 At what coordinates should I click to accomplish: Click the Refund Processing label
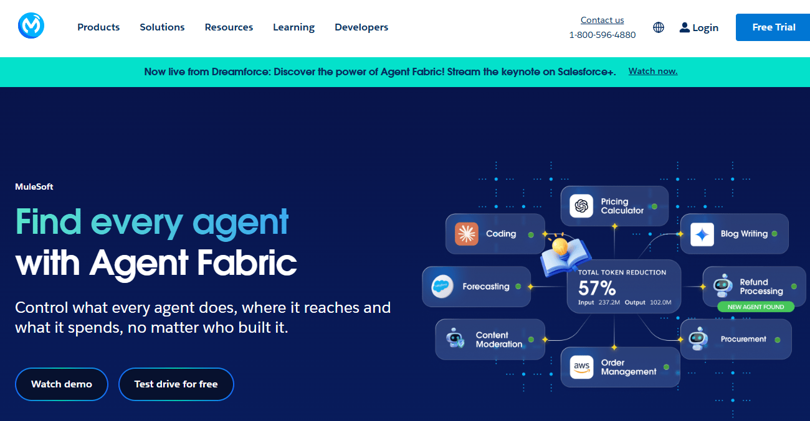click(x=761, y=287)
